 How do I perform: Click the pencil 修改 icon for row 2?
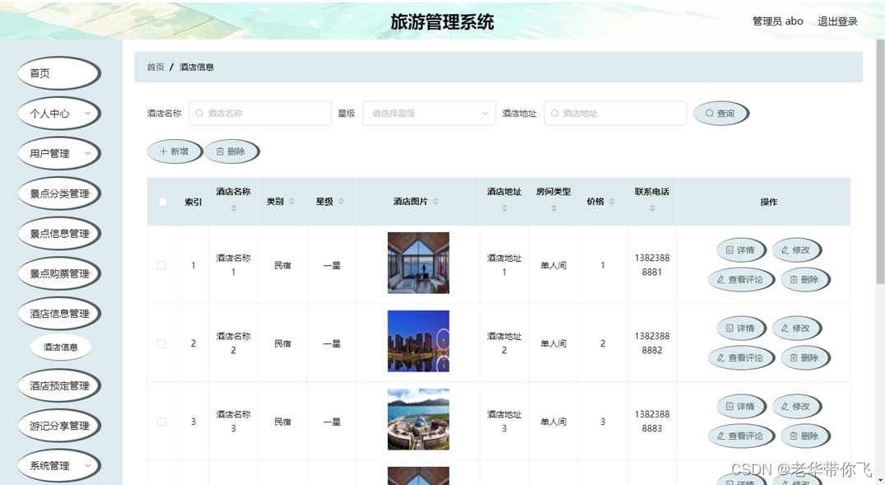[785, 328]
